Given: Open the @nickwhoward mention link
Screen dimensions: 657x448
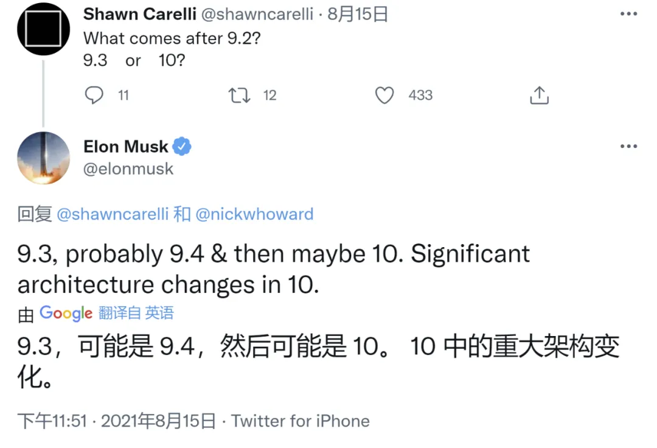Looking at the screenshot, I should (x=254, y=214).
